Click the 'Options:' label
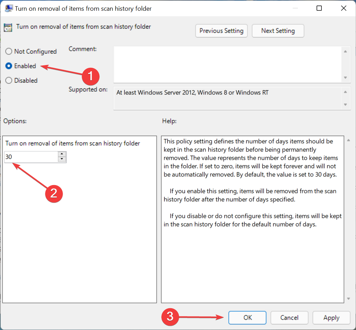This screenshot has height=330, width=356. coord(15,121)
